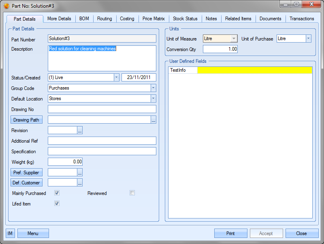This screenshot has height=244, width=324.
Task: Open the Unit of Purchase dropdown
Action: pyautogui.click(x=308, y=39)
